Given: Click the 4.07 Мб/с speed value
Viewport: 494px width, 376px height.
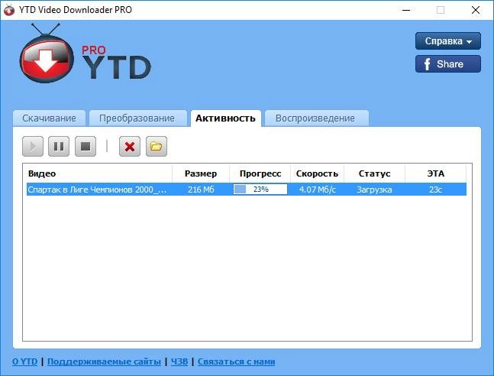Looking at the screenshot, I should (318, 190).
